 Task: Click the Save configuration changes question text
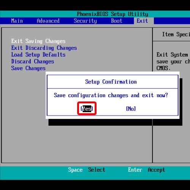111,95
